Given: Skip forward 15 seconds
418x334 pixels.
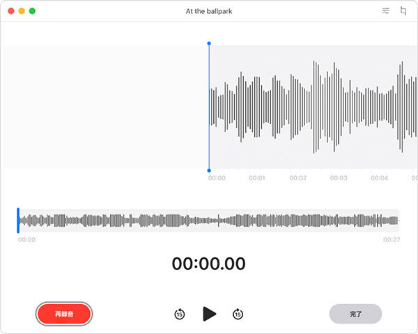Looking at the screenshot, I should click(238, 314).
